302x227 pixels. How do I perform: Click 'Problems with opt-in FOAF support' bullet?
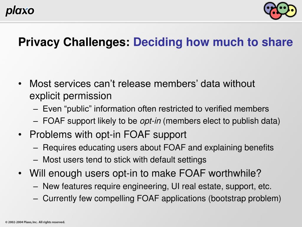(108, 134)
